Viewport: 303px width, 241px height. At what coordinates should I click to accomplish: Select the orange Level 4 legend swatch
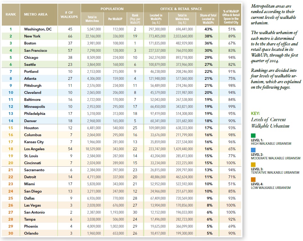pyautogui.click(x=253, y=179)
